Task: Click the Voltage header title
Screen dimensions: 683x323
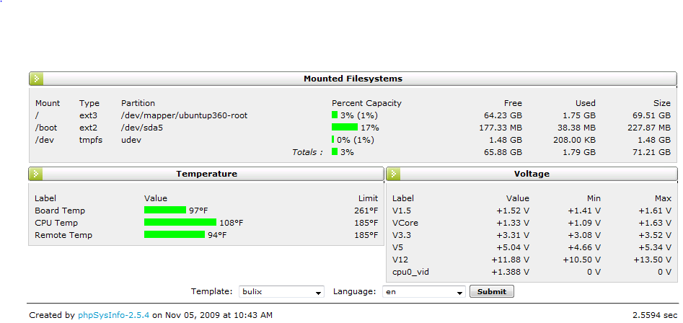Action: pyautogui.click(x=532, y=174)
